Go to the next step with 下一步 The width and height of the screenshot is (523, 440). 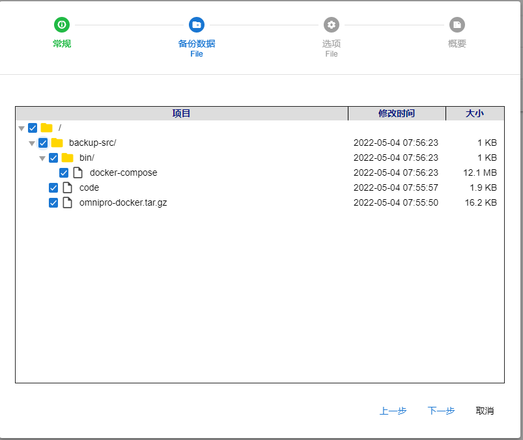(x=441, y=411)
